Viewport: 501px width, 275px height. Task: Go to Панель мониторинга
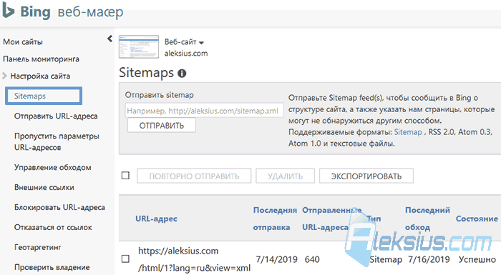41,59
